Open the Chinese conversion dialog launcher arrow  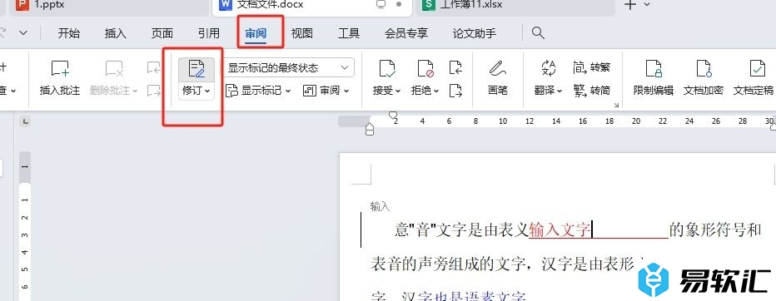(616, 105)
